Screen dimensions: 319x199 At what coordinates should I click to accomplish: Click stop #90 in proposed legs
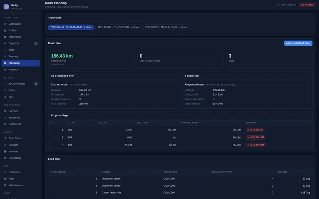coord(70,145)
